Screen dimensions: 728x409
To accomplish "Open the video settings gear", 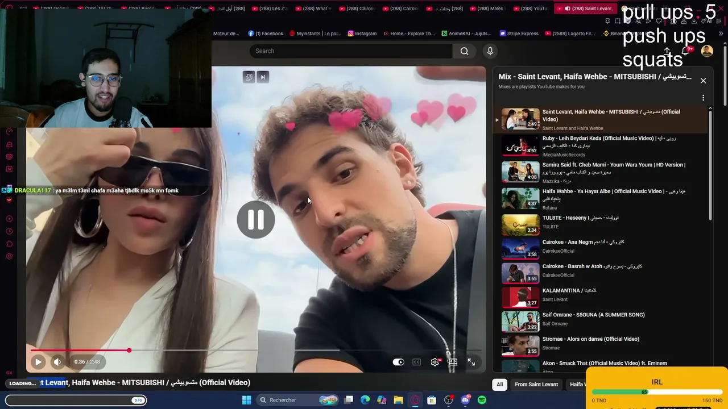I will point(435,362).
